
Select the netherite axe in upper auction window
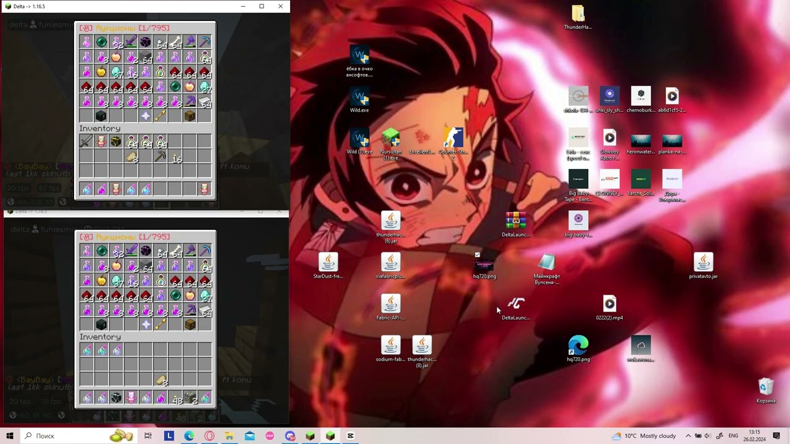click(191, 42)
